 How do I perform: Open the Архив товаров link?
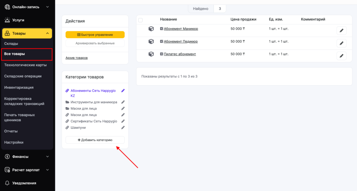76,58
